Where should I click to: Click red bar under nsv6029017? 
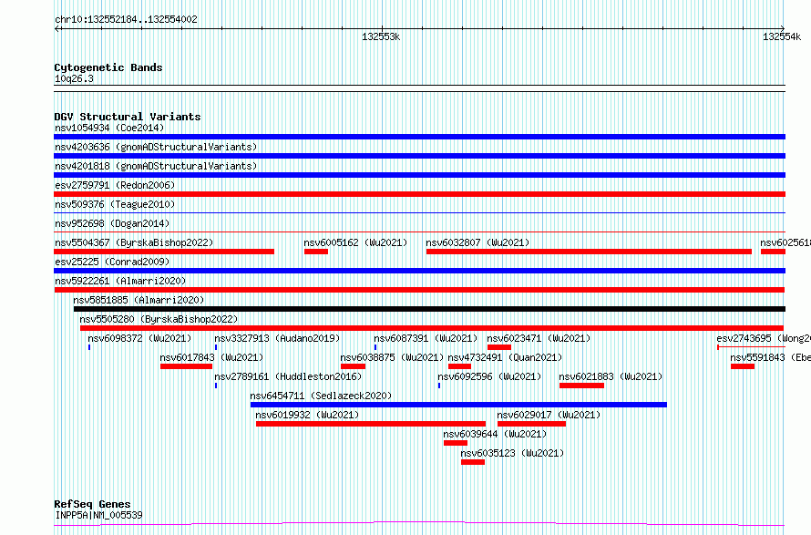click(x=531, y=424)
